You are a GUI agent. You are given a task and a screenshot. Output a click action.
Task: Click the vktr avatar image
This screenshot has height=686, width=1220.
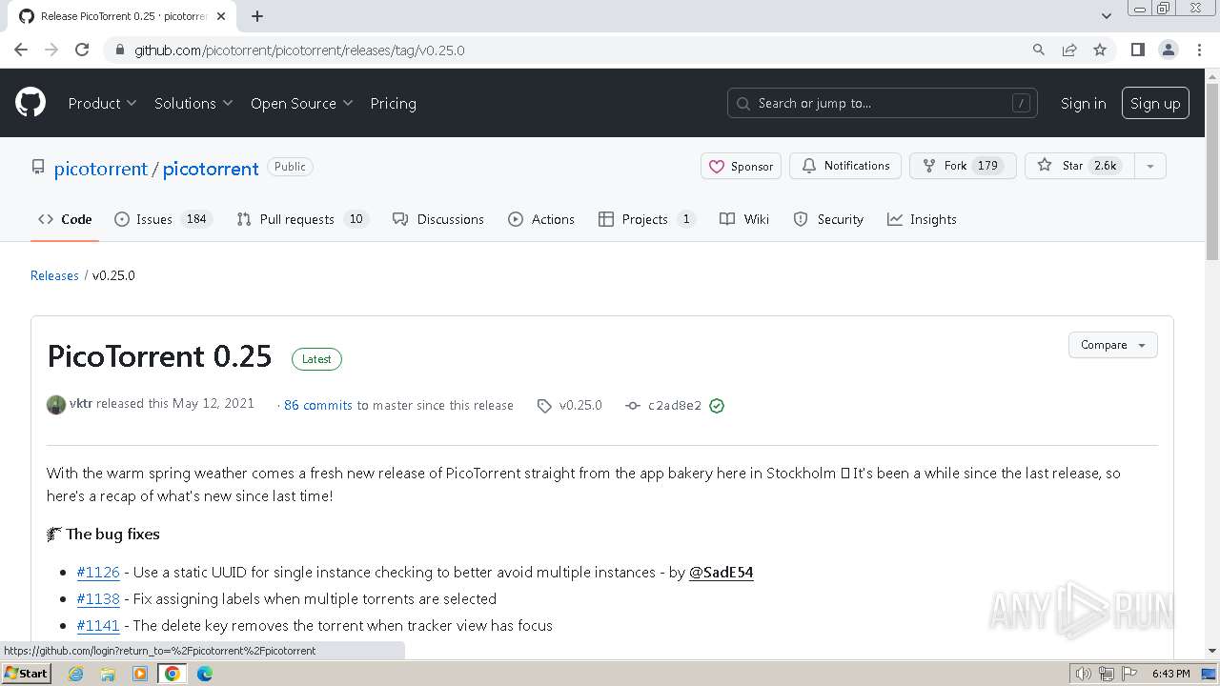coord(56,405)
